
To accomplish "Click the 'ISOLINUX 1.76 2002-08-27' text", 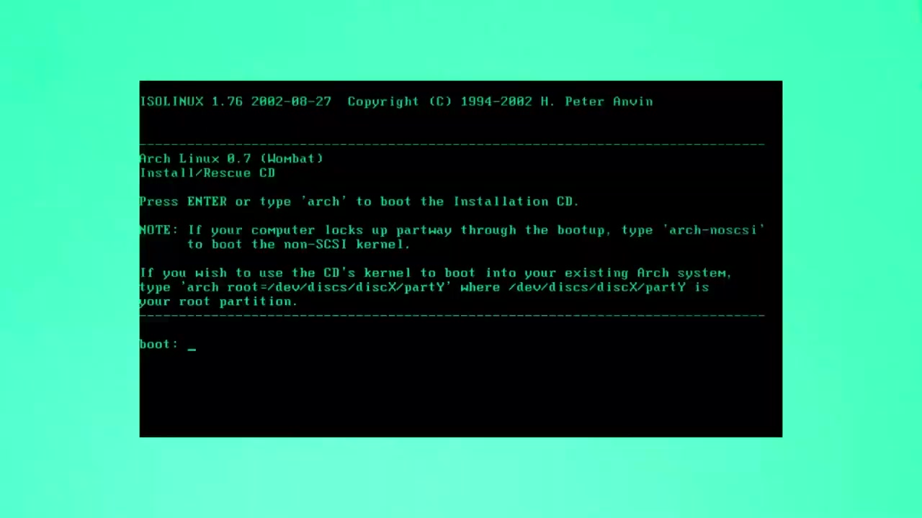I will 236,101.
